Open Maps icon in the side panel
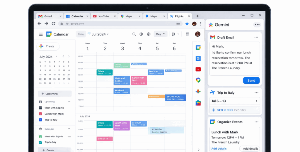Screen dimensions: 300x152 [x=198, y=80]
